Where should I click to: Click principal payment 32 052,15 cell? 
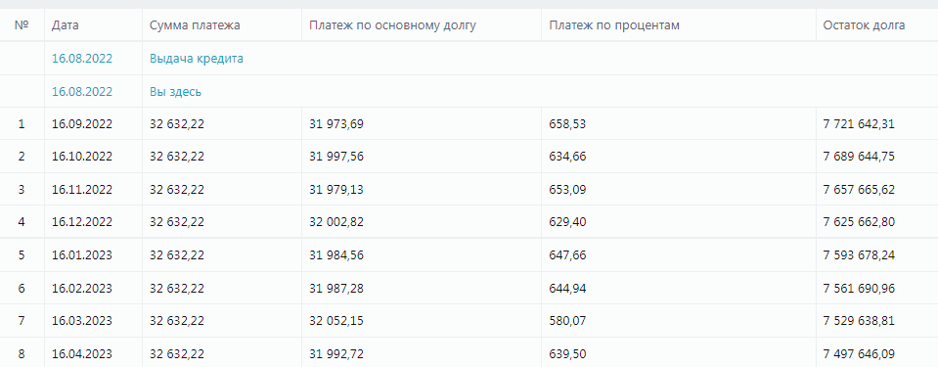tap(336, 320)
